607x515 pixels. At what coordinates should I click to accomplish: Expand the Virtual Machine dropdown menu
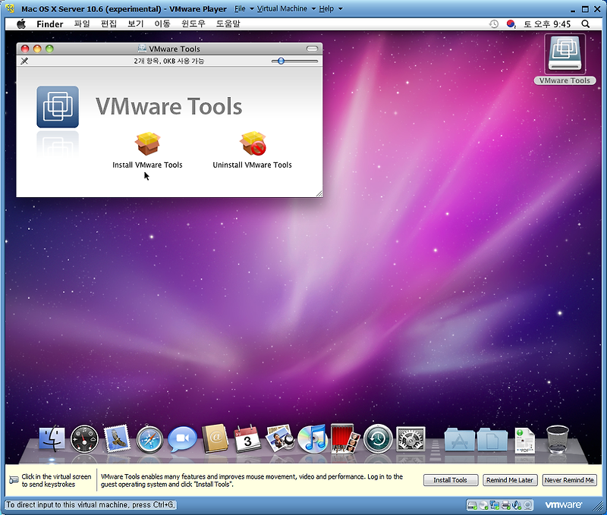point(286,8)
